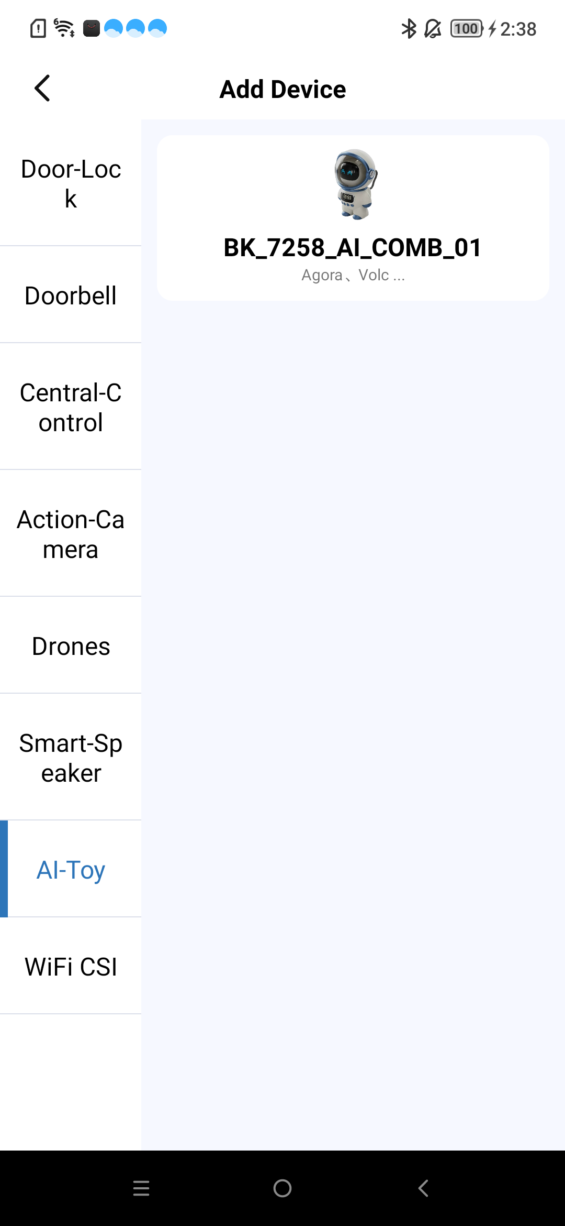The image size is (565, 1226).
Task: Select BK_7258_AI_COMB_01 device name
Action: [x=353, y=248]
